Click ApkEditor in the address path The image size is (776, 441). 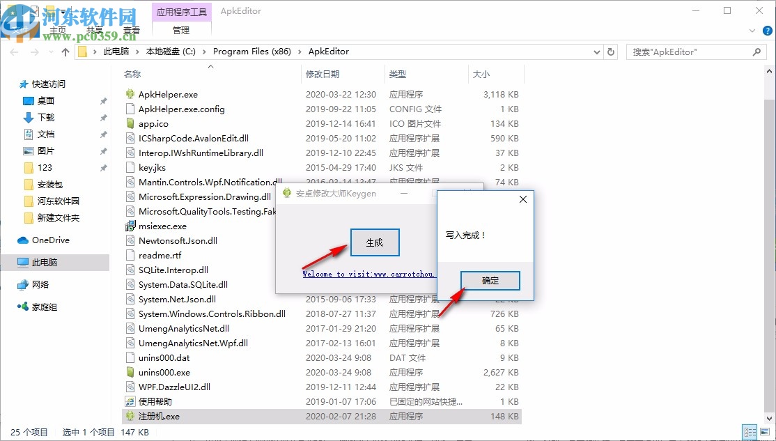(x=329, y=52)
